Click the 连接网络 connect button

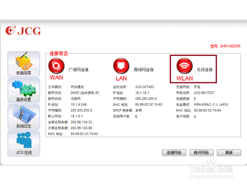click(174, 153)
